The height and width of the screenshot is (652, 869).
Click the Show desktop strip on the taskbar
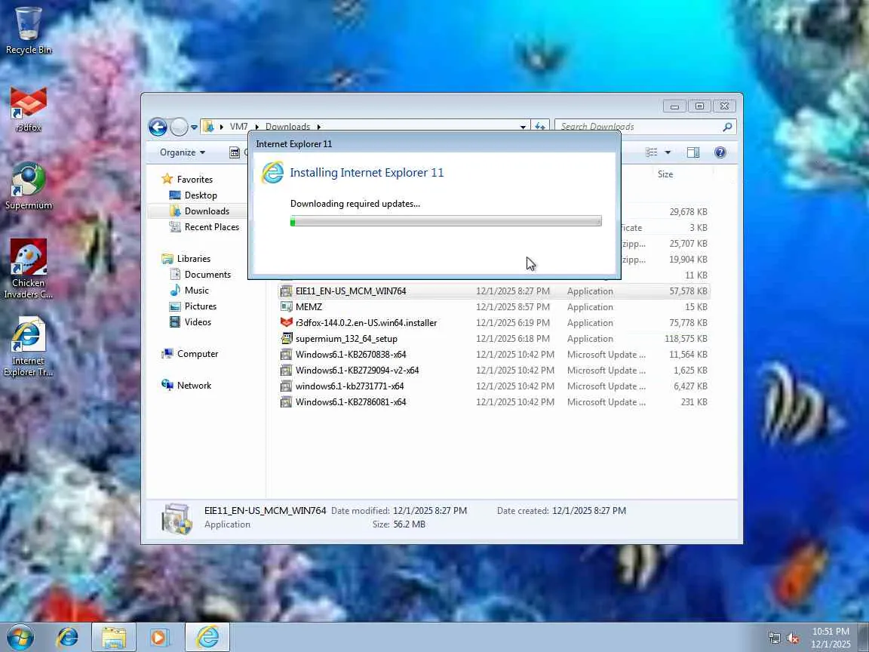point(864,638)
